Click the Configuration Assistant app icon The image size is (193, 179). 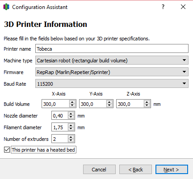click(6, 7)
